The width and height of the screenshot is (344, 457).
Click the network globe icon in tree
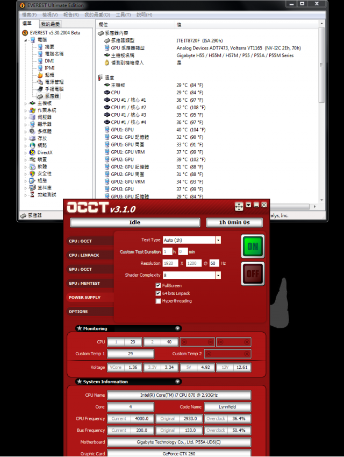tap(33, 145)
